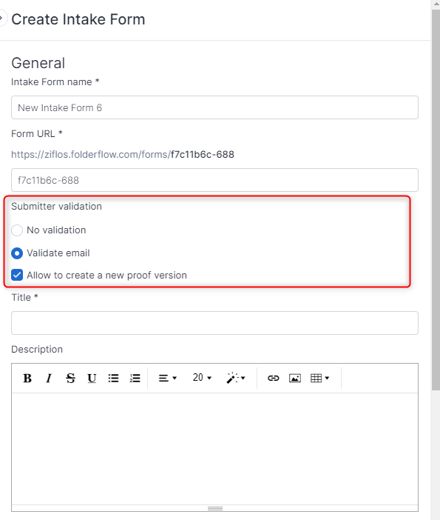The image size is (440, 520).
Task: Apply Strikethrough formatting to text
Action: pos(70,378)
